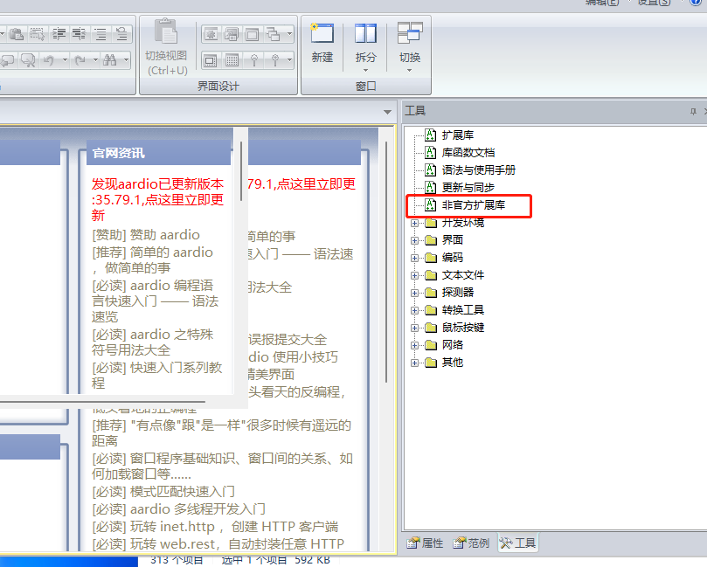Viewport: 707px width, 567px height.
Task: Click the crossed-out speech bubble uncomment icon
Action: [28, 60]
